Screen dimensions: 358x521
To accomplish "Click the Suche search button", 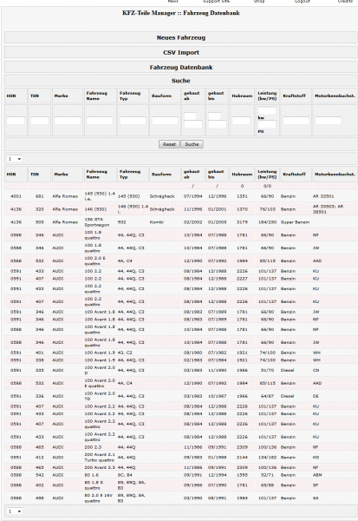I will click(x=192, y=144).
